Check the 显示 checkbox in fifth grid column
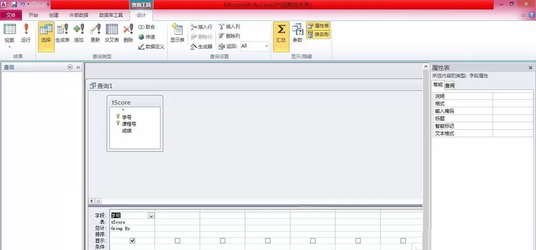 point(313,241)
